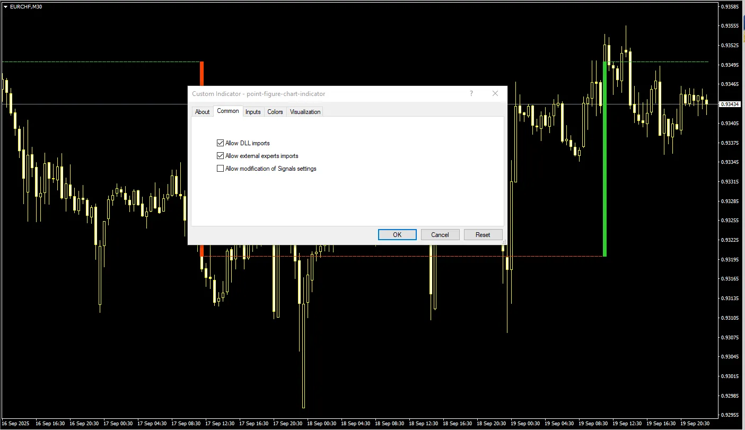The image size is (745, 430).
Task: Close the Custom Indicator dialog
Action: click(495, 93)
